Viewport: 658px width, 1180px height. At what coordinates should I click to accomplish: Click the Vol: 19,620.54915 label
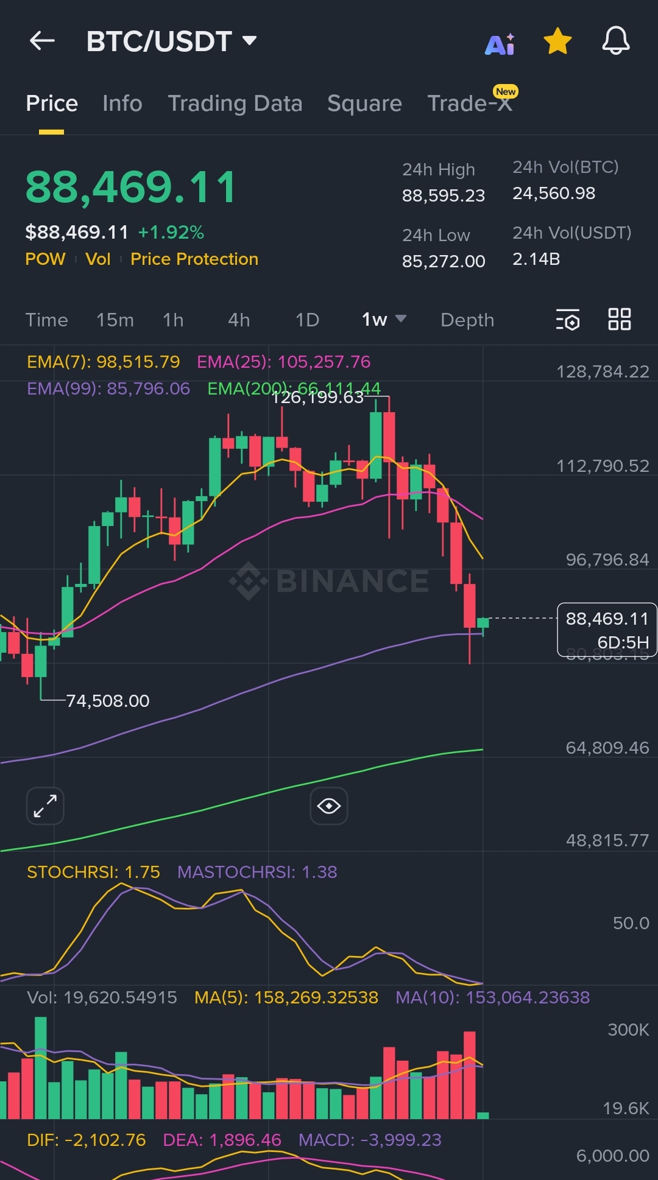102,997
